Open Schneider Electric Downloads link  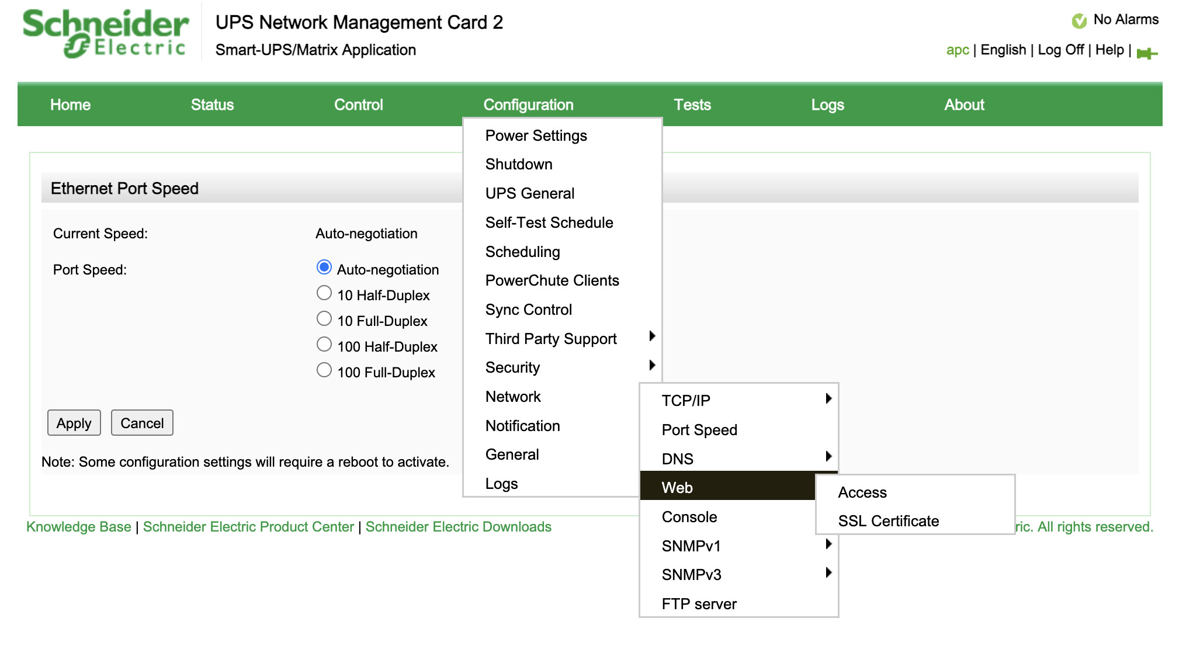click(459, 527)
